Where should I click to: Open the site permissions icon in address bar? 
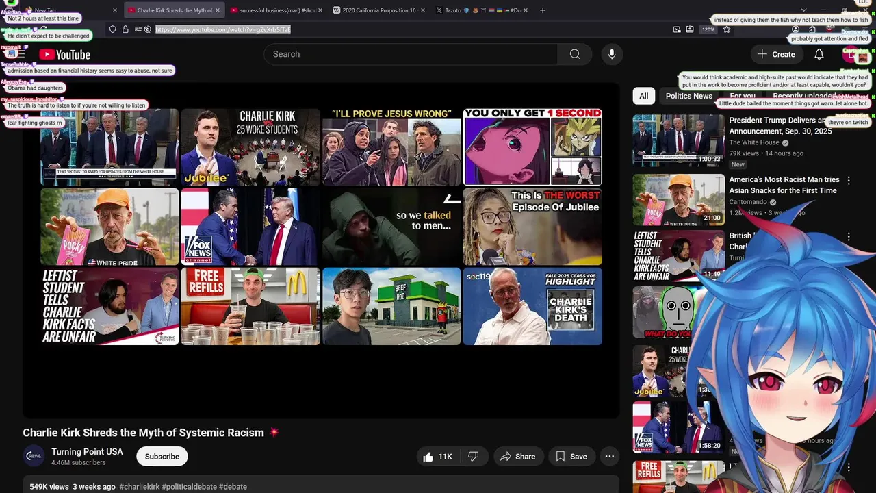pyautogui.click(x=138, y=29)
